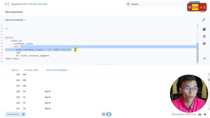Click the cell with sales_id 237
This screenshot has height=118, width=210.
(18, 86)
